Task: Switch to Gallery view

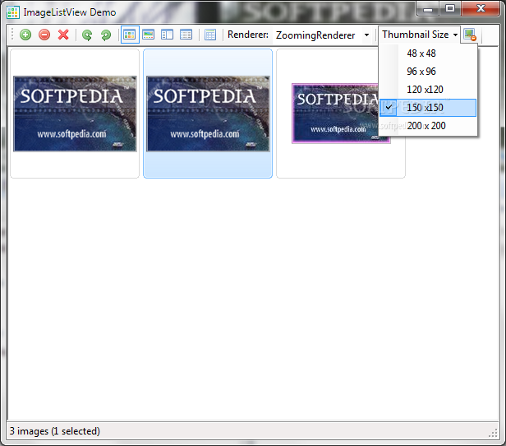Action: pos(149,35)
